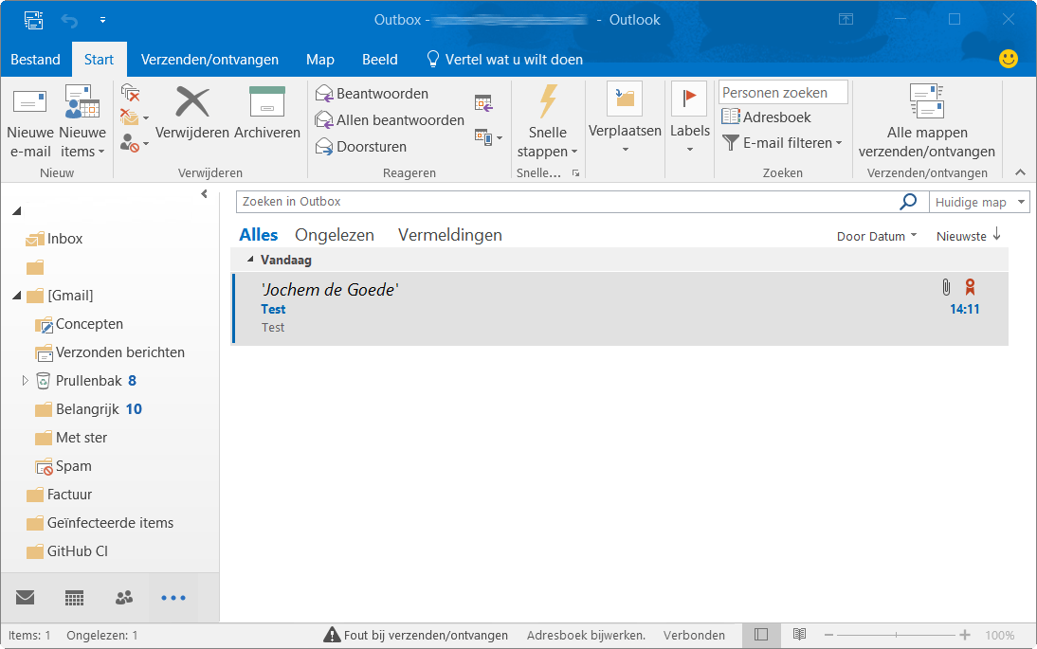
Task: Open the Beeld ribbon tab
Action: [x=379, y=60]
